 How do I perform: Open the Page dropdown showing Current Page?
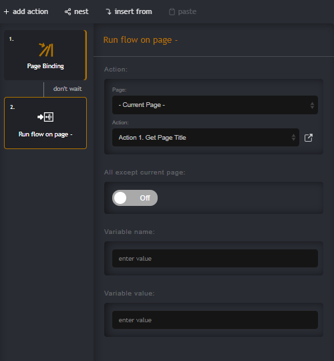[x=215, y=105]
